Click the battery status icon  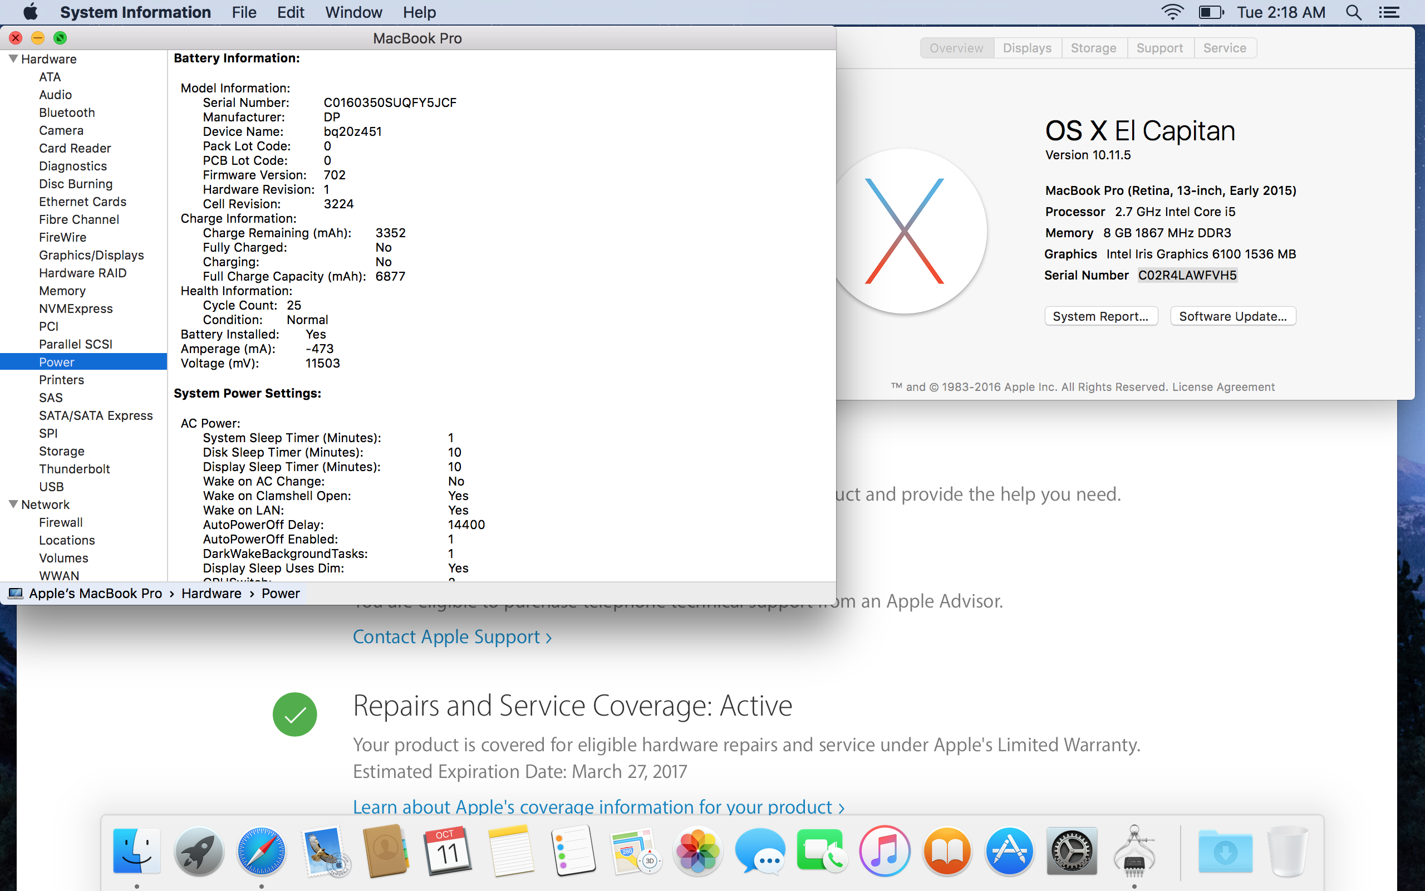coord(1211,12)
